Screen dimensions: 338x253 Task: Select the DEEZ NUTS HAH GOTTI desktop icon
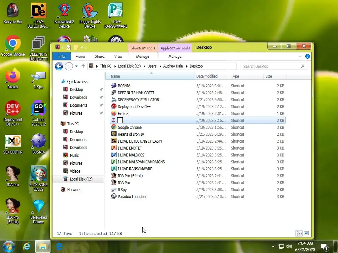click(38, 48)
